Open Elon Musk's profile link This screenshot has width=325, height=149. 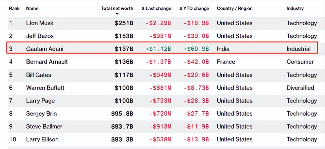point(40,23)
